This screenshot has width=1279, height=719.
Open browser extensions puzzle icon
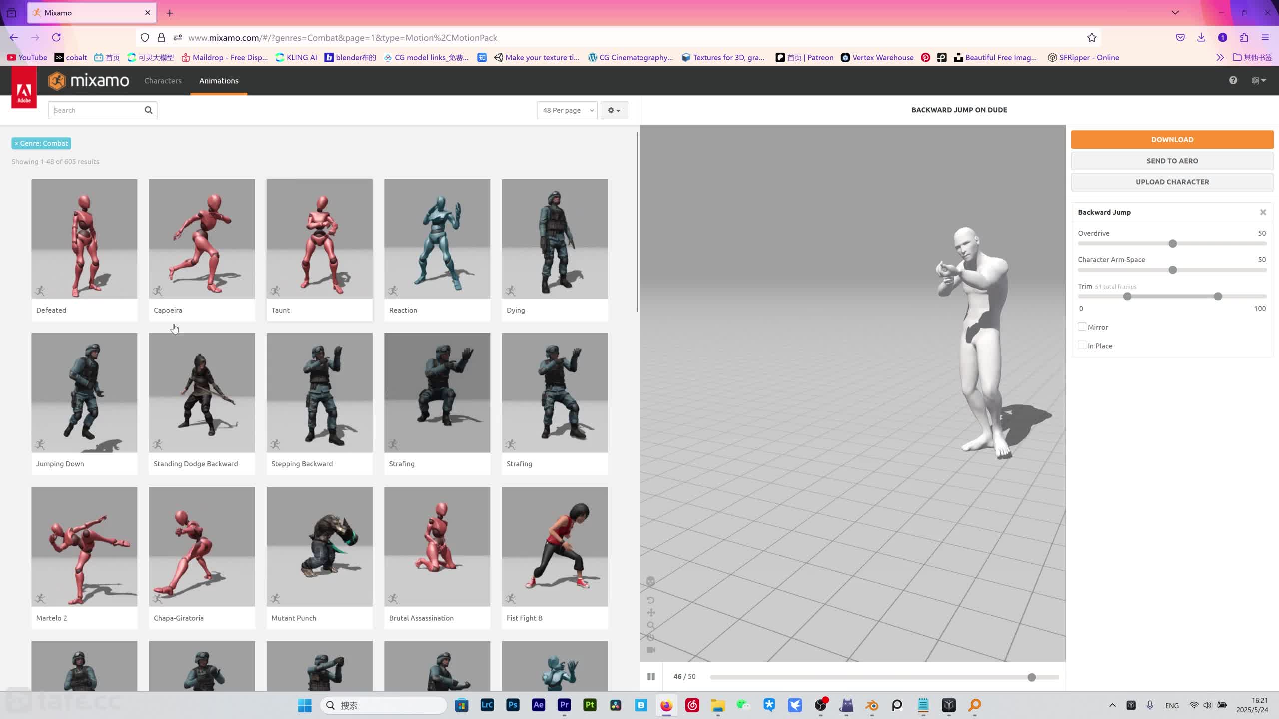coord(1244,38)
